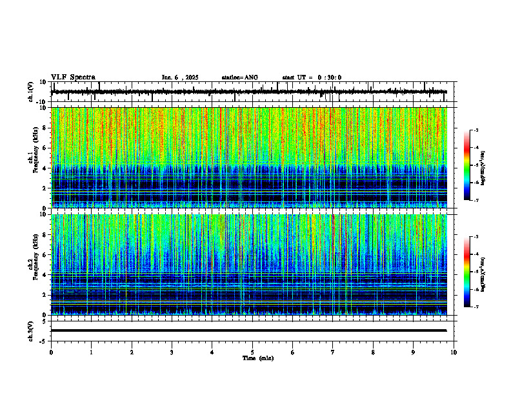Viewport: 511px width, 395px height.
Task: Click time axis tick label "5"
Action: (252, 352)
